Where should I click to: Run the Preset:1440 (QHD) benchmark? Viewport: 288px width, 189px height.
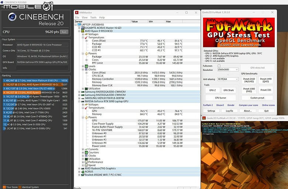pos(266,80)
